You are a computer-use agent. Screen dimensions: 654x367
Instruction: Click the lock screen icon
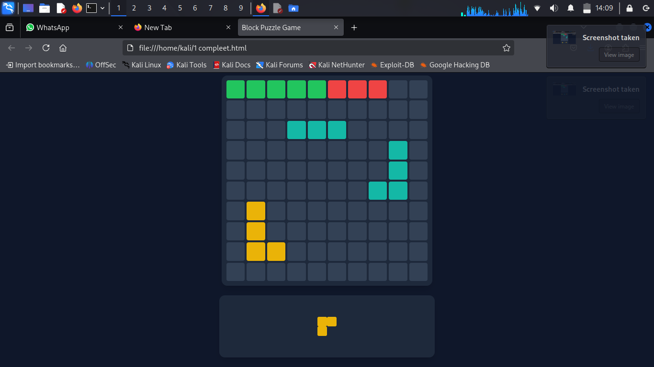tap(630, 8)
